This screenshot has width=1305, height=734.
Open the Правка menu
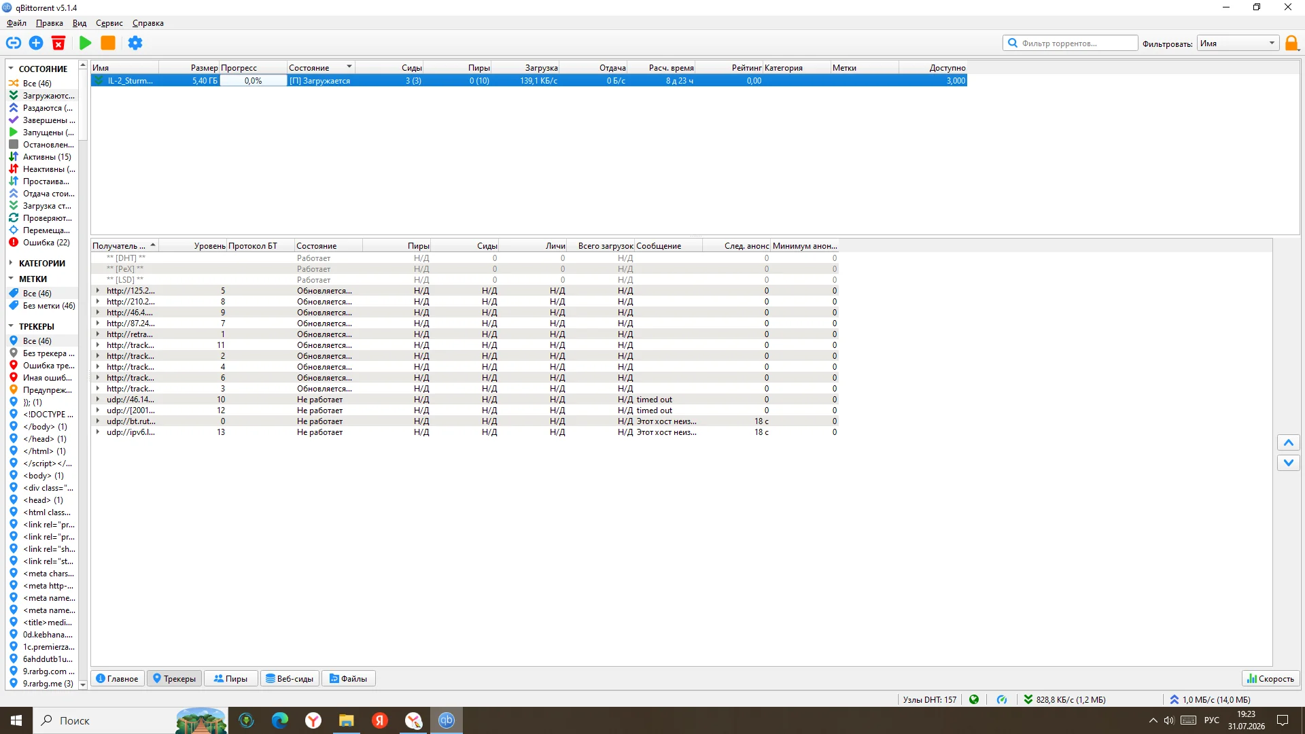50,23
